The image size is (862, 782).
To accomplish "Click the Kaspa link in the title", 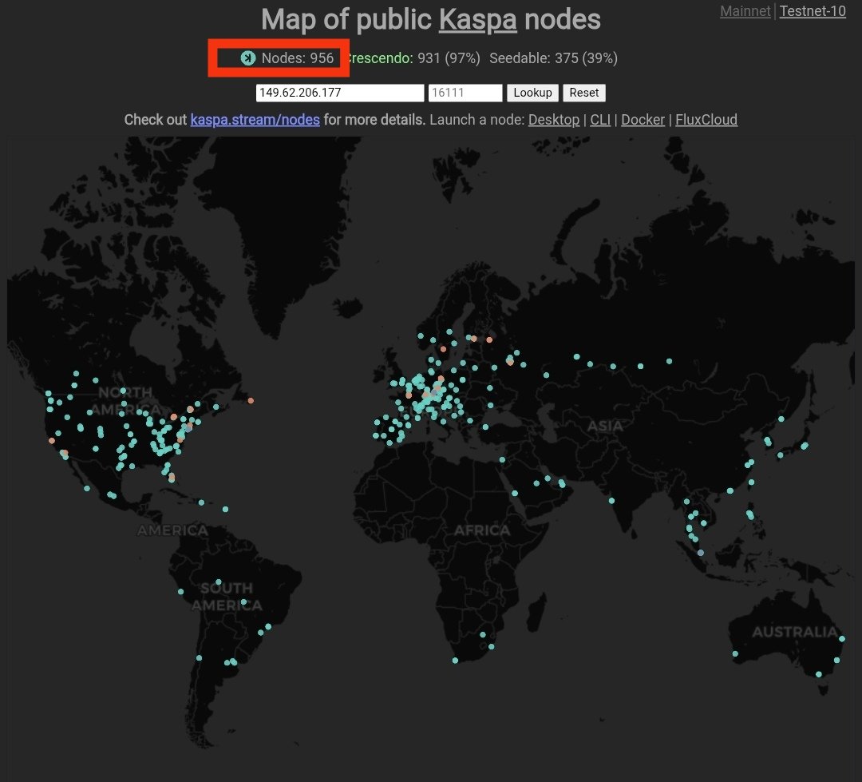I will 478,20.
